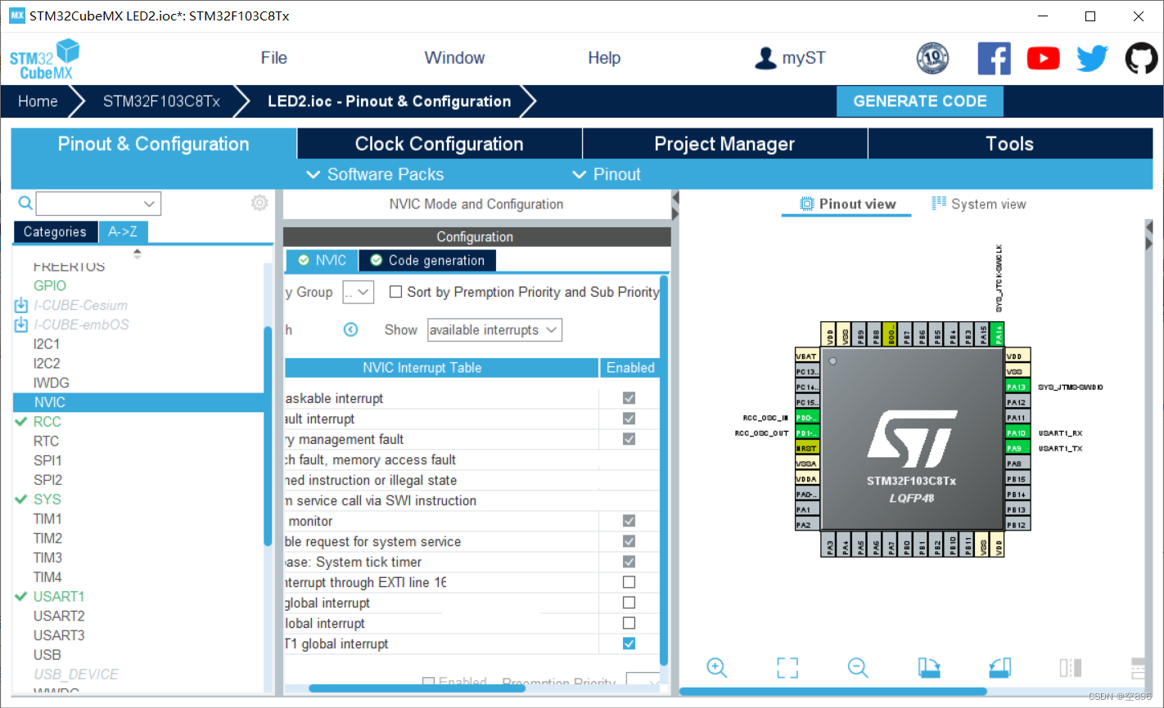Click the grayed split view icon

click(1070, 667)
